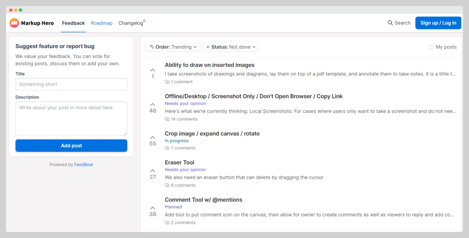
Task: Click the Markup Hero logo icon
Action: (14, 23)
